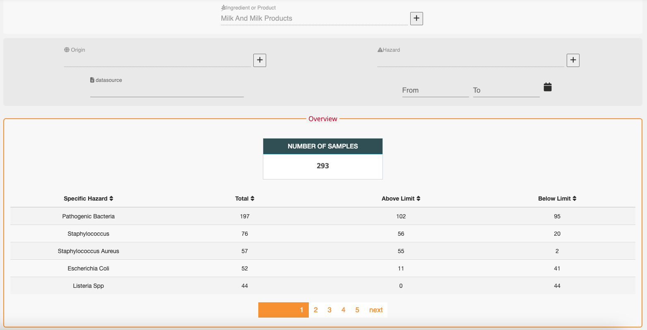Click the plus icon beside Ingredient or Product
The height and width of the screenshot is (330, 647).
[416, 19]
